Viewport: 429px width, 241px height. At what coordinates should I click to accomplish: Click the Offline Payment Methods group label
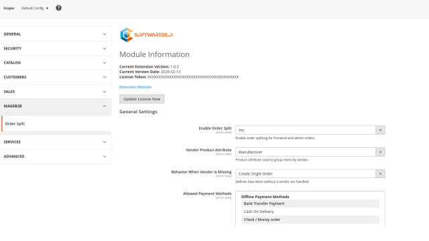[x=265, y=197]
